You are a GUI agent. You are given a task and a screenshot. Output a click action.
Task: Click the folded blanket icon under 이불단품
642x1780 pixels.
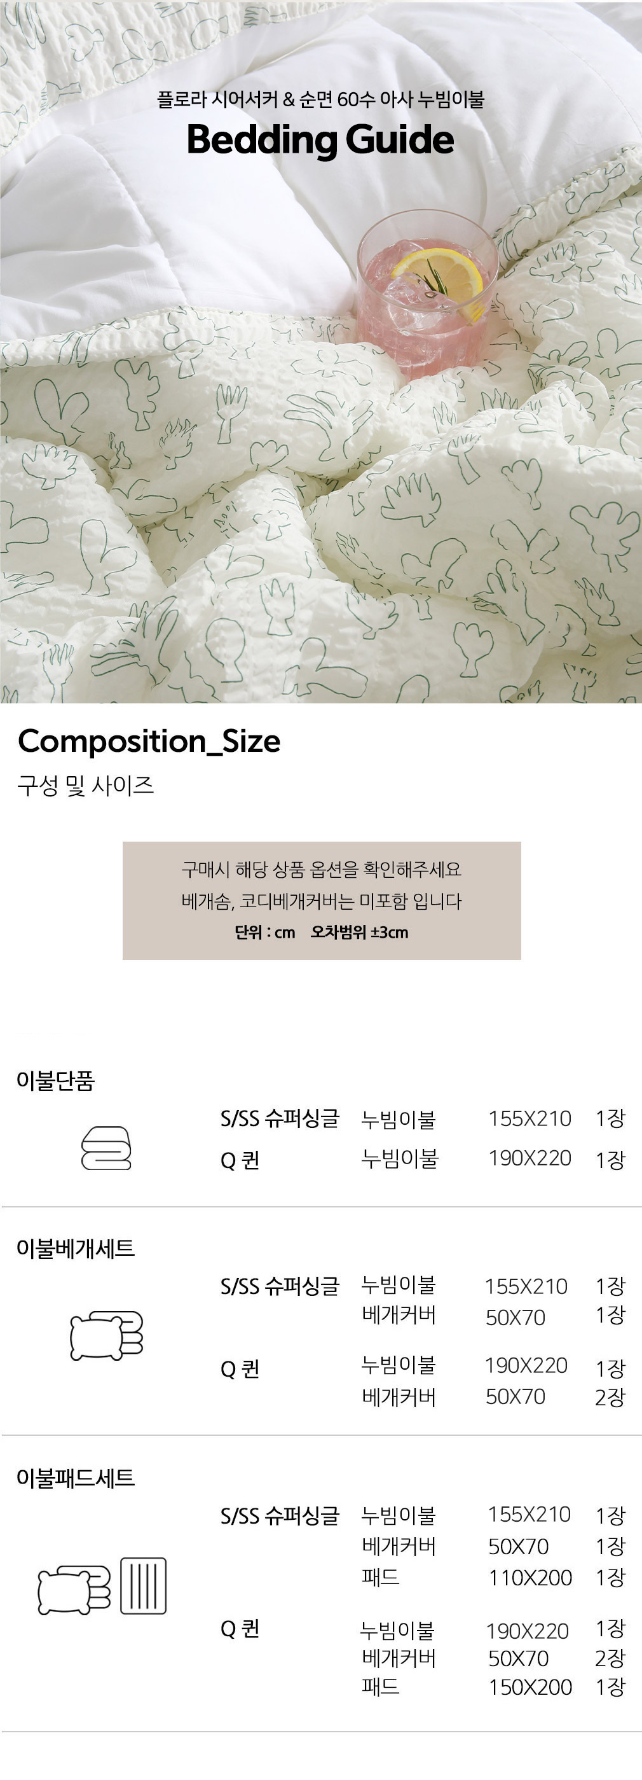(106, 1148)
